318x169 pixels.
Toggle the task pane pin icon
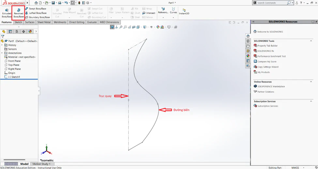click(316, 22)
